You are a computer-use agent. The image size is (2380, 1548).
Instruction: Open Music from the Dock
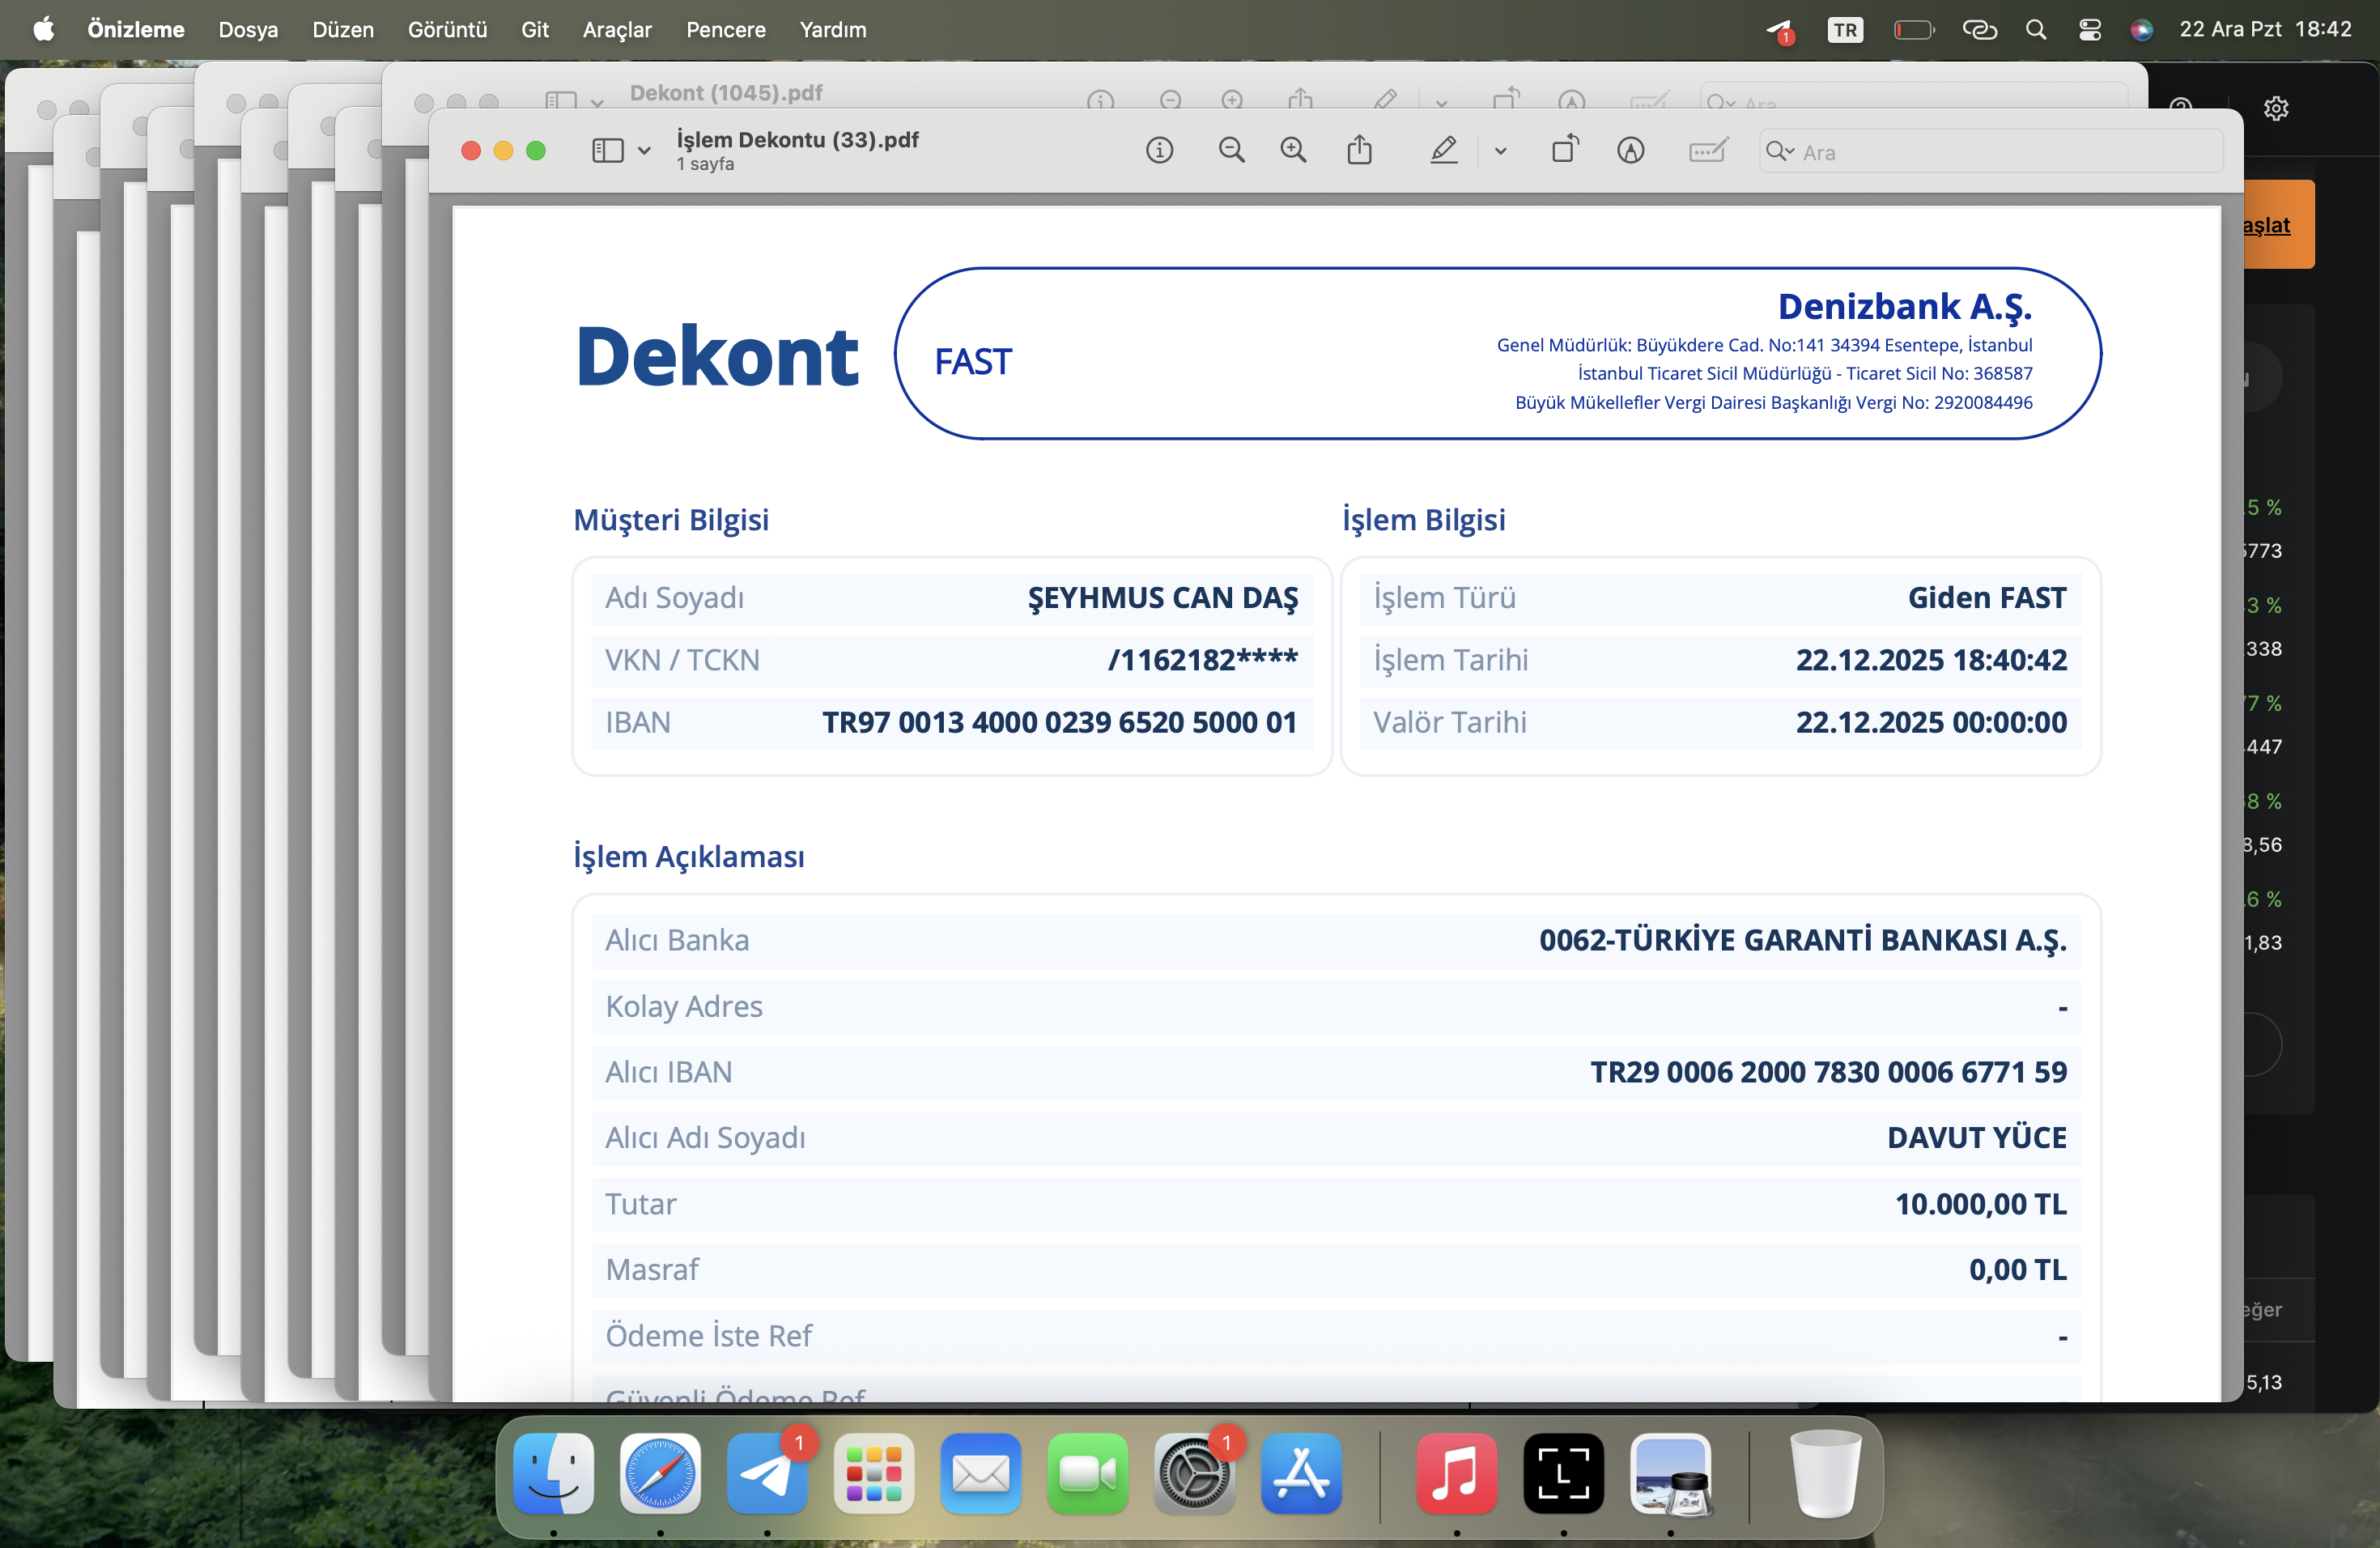click(x=1457, y=1473)
